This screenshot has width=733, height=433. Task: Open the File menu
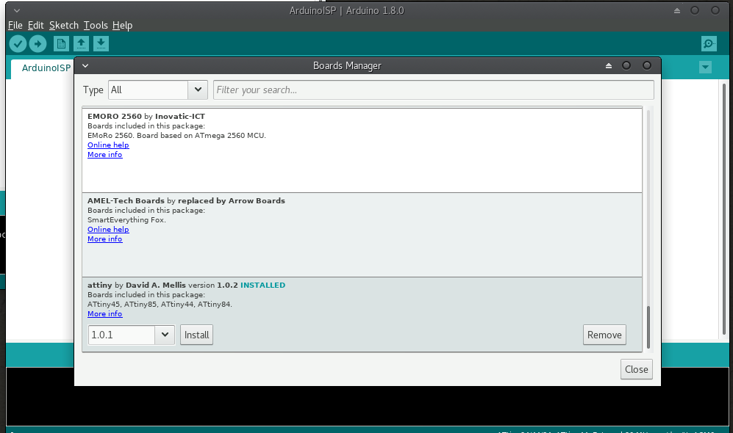click(x=15, y=25)
